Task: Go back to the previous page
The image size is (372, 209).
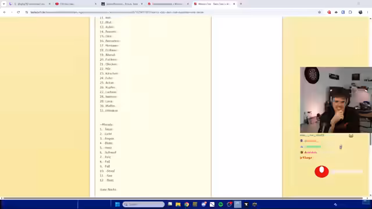Action: point(5,12)
